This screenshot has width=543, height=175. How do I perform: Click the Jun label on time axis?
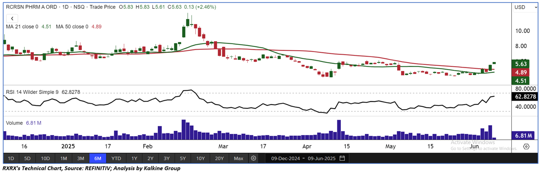tap(475, 147)
